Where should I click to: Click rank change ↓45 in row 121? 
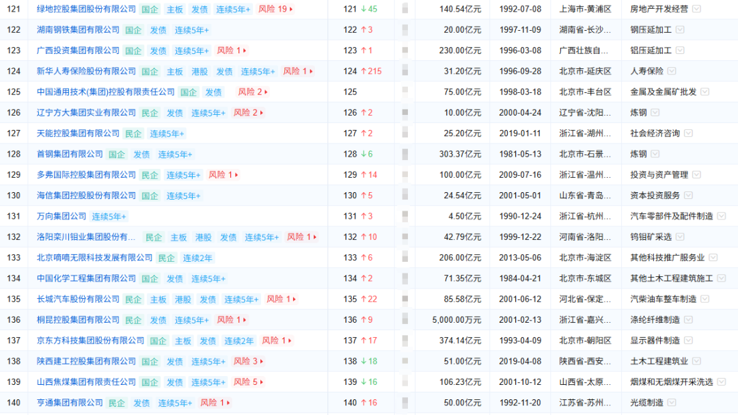(x=369, y=9)
